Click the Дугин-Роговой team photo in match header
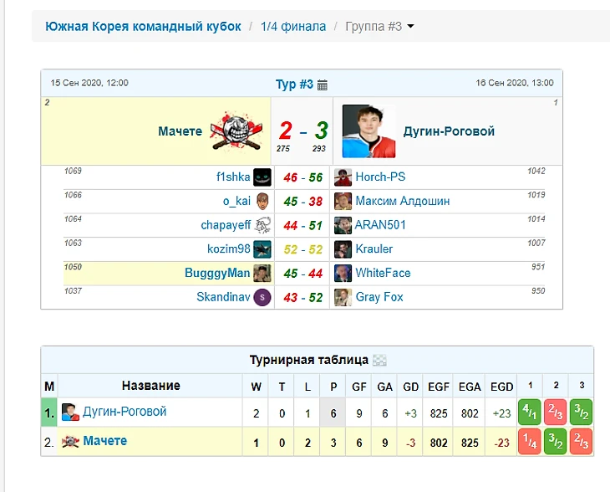The image size is (610, 492). point(369,131)
